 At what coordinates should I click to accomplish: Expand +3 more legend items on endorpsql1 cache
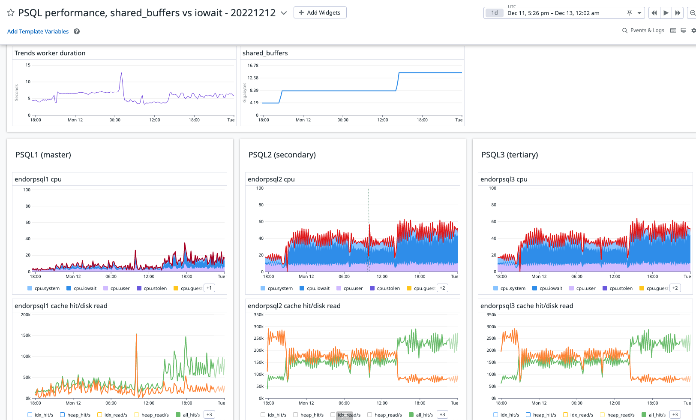click(x=209, y=414)
